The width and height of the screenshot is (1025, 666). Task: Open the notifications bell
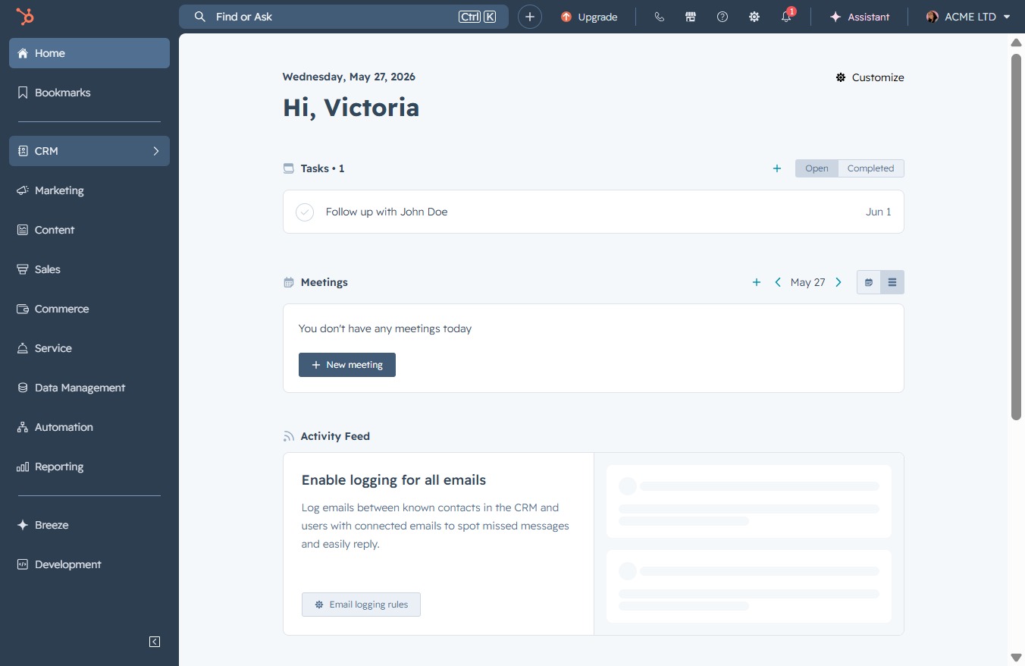point(786,17)
